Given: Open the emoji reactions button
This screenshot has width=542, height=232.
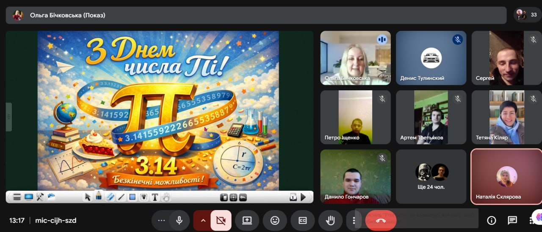Looking at the screenshot, I should (x=275, y=220).
